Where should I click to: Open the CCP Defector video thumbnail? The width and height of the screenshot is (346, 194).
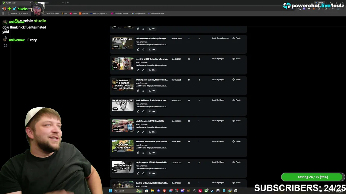click(123, 64)
